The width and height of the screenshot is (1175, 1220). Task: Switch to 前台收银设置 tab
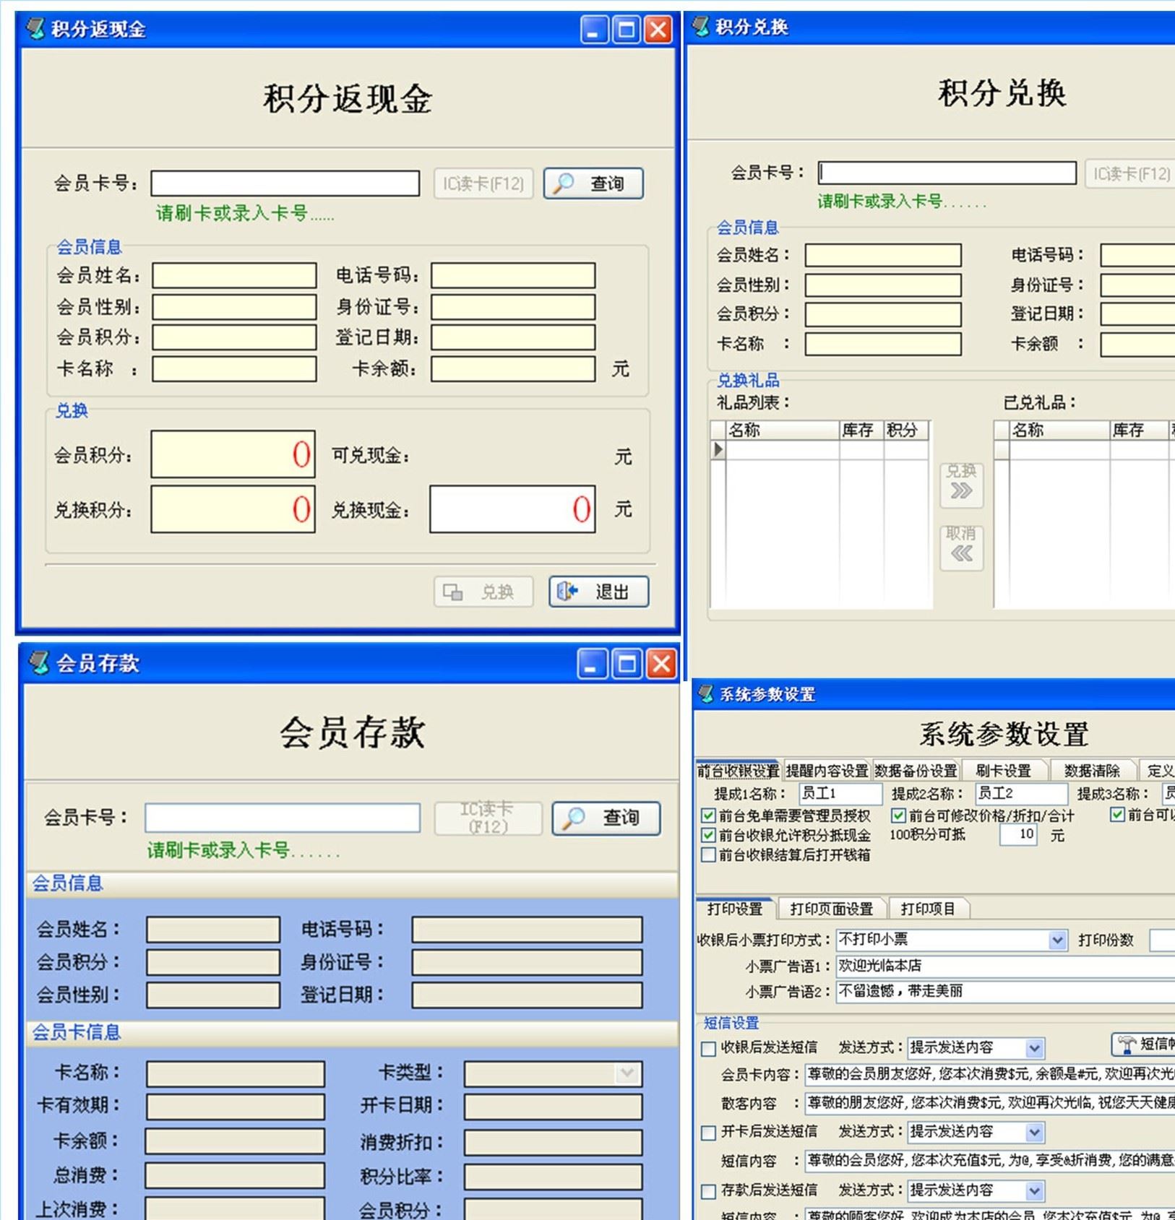coord(738,770)
